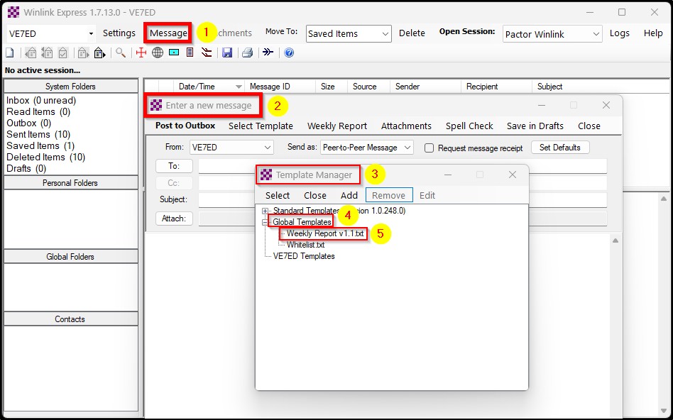Click the Set Defaults button
Screen dimensions: 673x420
(559, 148)
